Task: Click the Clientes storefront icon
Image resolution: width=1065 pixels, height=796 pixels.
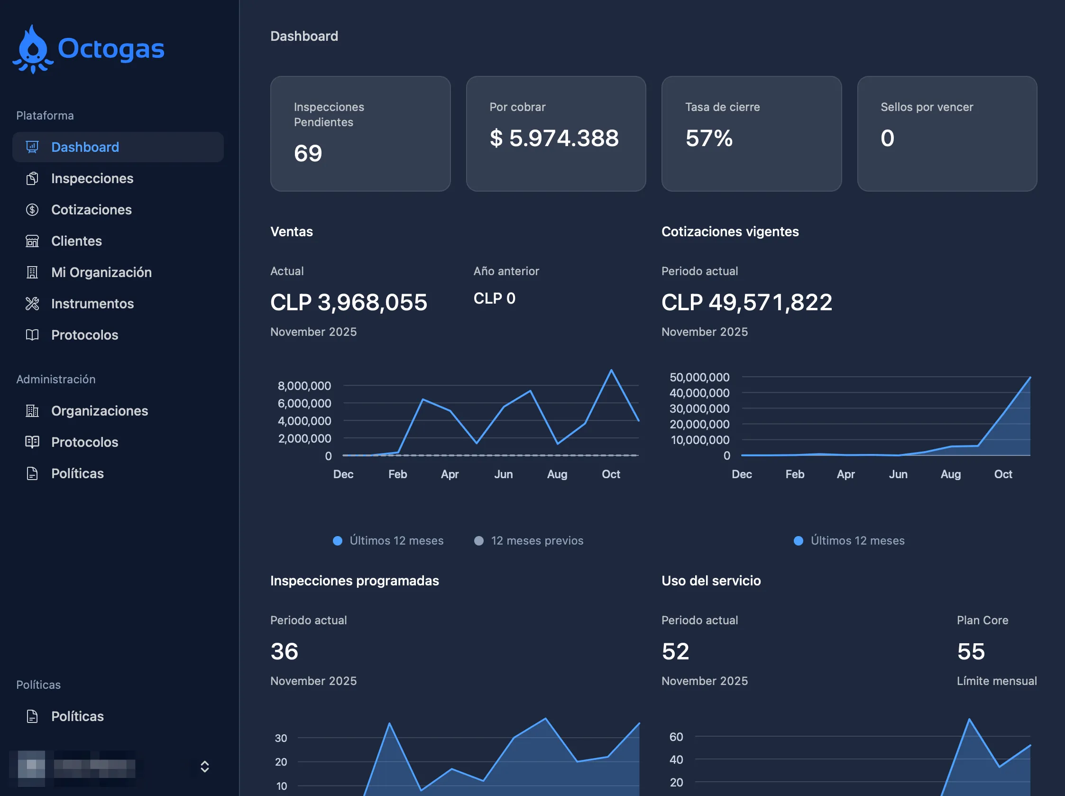Action: (32, 241)
